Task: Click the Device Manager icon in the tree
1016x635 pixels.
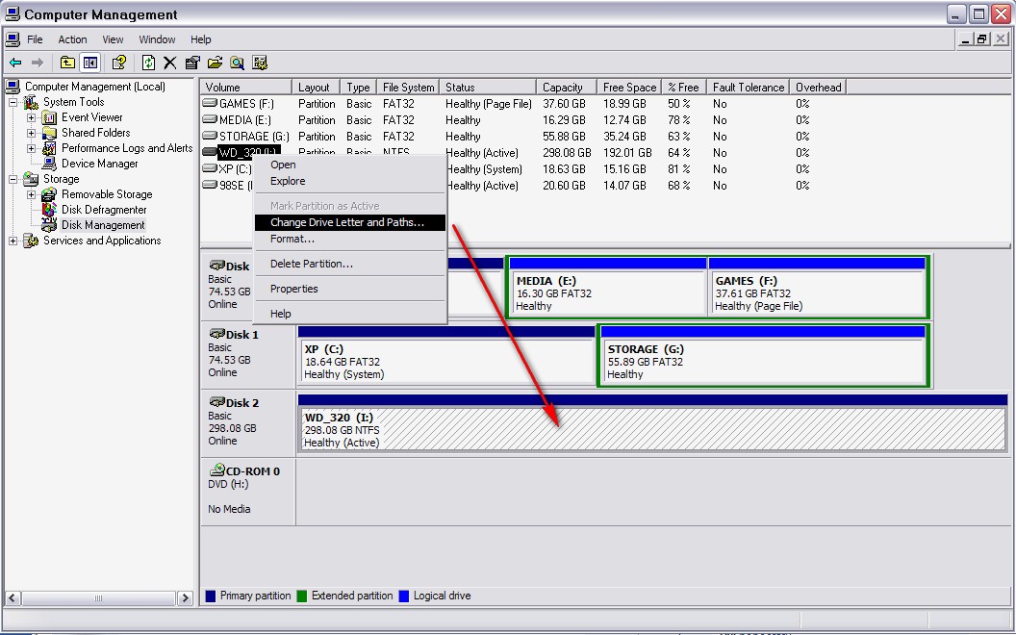Action: 49,164
